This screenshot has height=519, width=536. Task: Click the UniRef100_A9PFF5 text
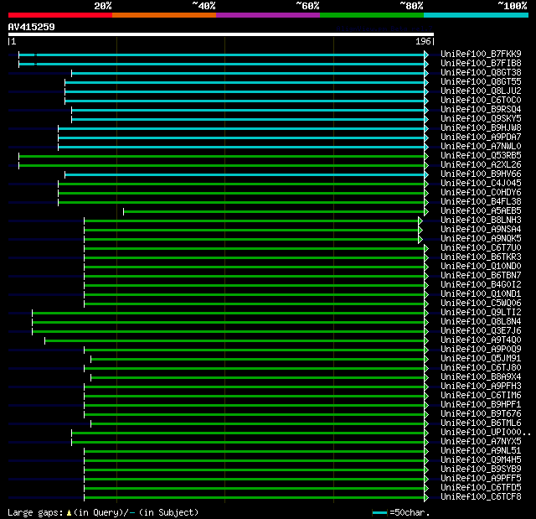(481, 479)
